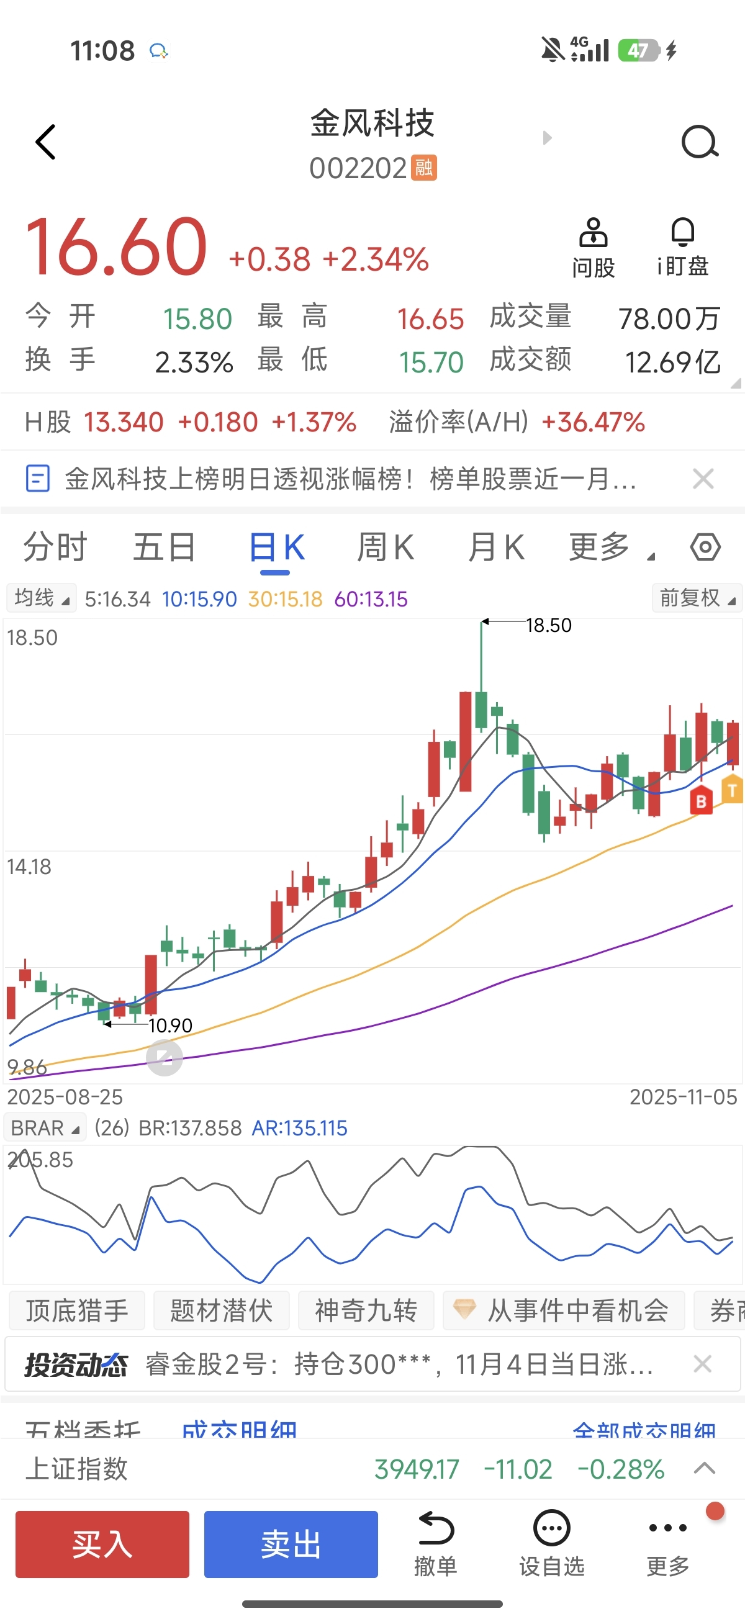
Task: Select the 周K chart tab
Action: coord(386,547)
